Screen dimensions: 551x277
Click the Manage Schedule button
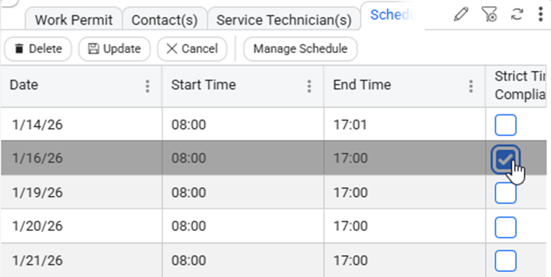[300, 49]
